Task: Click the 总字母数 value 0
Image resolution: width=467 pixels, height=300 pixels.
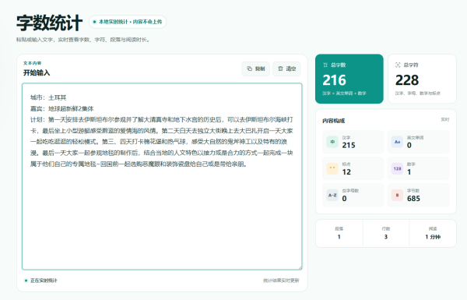Action: pos(344,199)
